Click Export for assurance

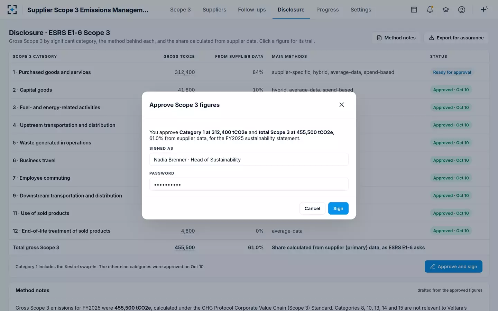pos(456,38)
